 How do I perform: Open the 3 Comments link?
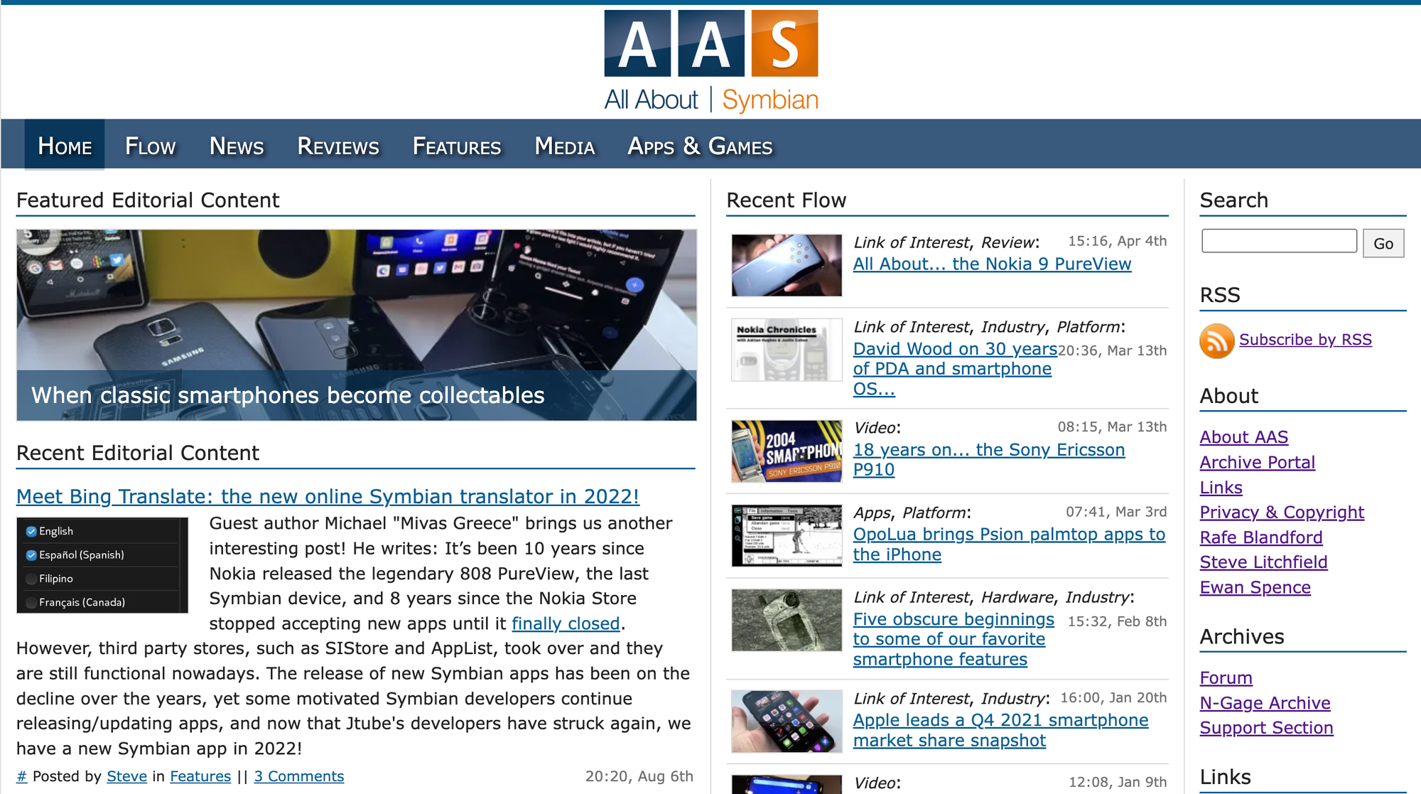tap(298, 776)
